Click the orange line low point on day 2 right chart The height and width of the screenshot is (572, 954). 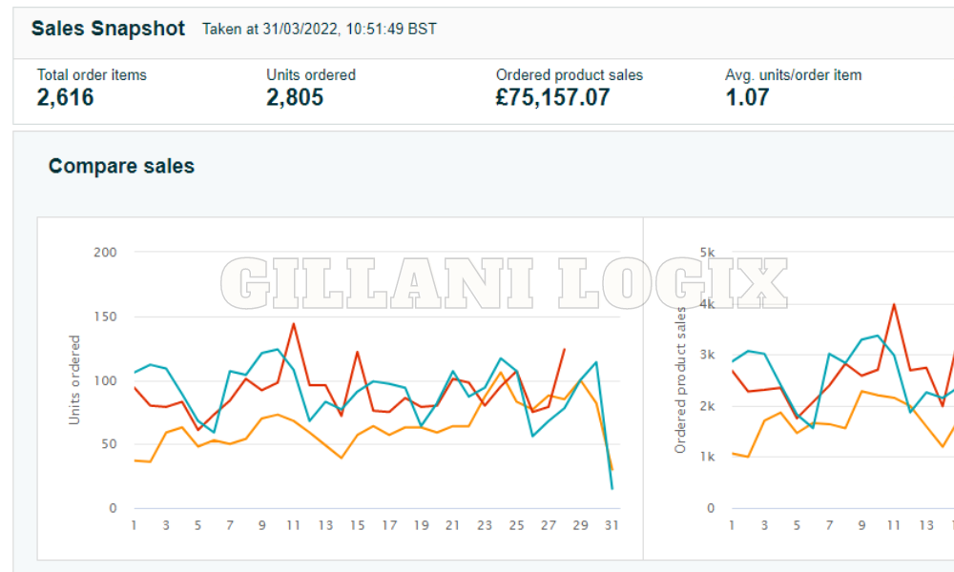click(x=748, y=456)
